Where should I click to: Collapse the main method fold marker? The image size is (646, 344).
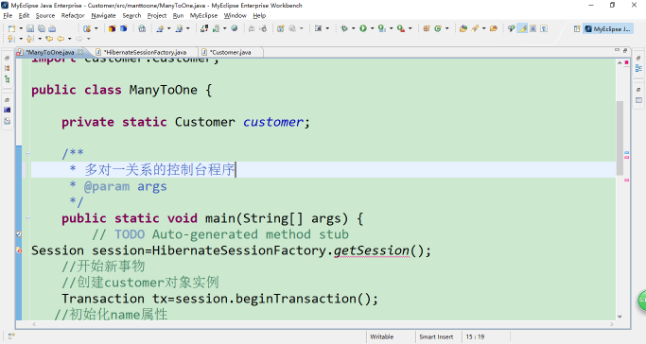point(27,217)
